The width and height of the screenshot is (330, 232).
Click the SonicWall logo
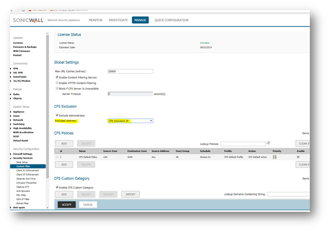[x=28, y=20]
